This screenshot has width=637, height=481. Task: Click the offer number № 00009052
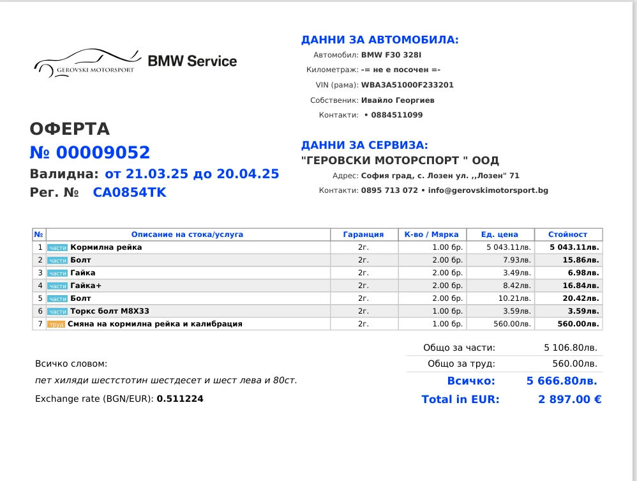(90, 152)
